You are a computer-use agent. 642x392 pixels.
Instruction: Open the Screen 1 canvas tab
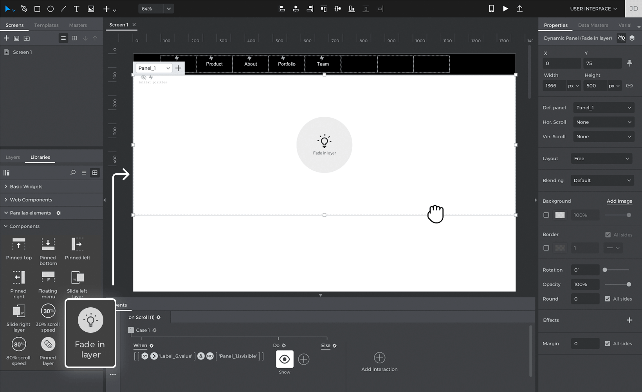point(119,25)
